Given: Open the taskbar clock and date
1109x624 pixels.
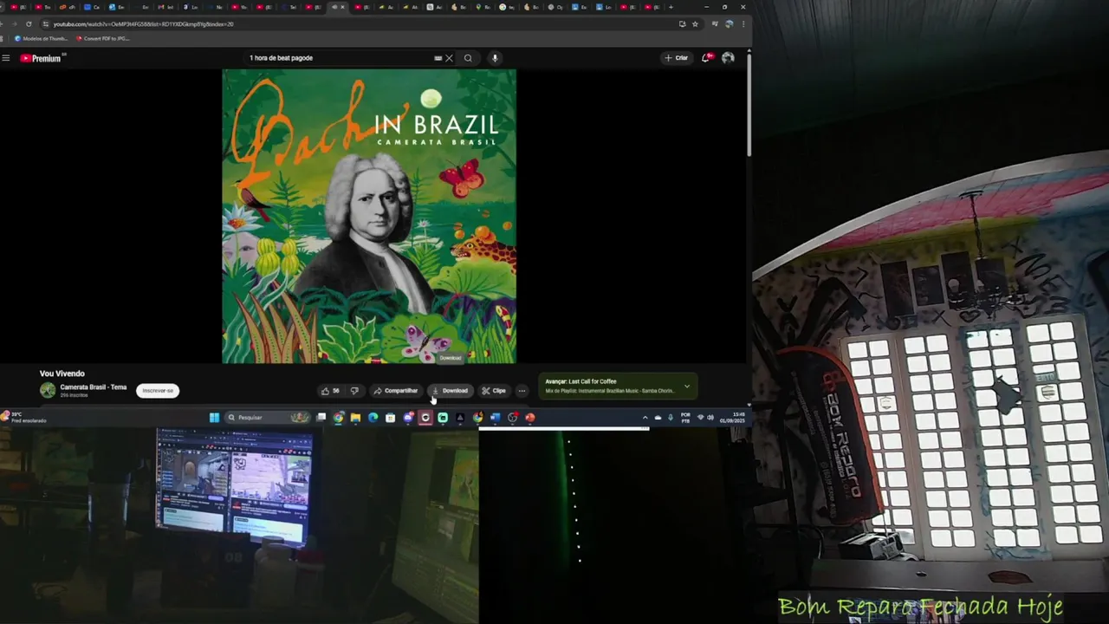Looking at the screenshot, I should (734, 418).
